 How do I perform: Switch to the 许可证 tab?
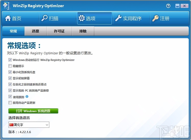(x=59, y=31)
